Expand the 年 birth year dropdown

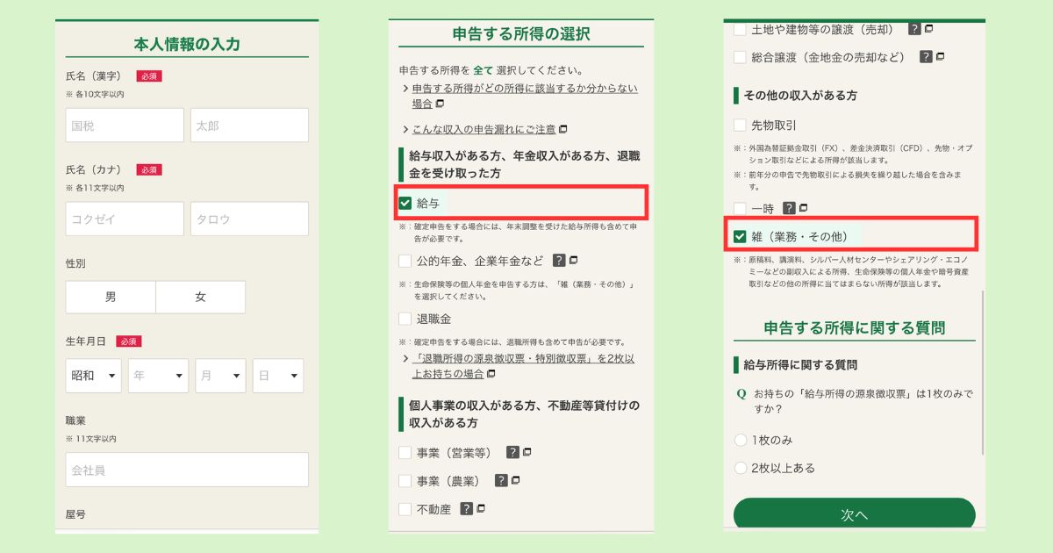[158, 376]
